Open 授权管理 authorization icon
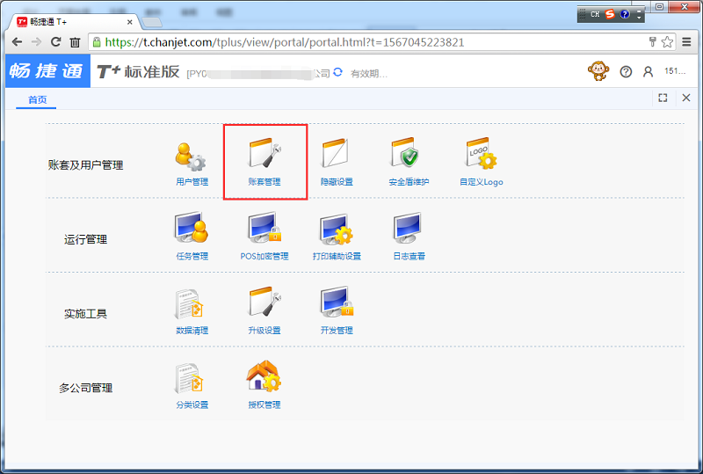Image resolution: width=703 pixels, height=474 pixels. point(264,376)
